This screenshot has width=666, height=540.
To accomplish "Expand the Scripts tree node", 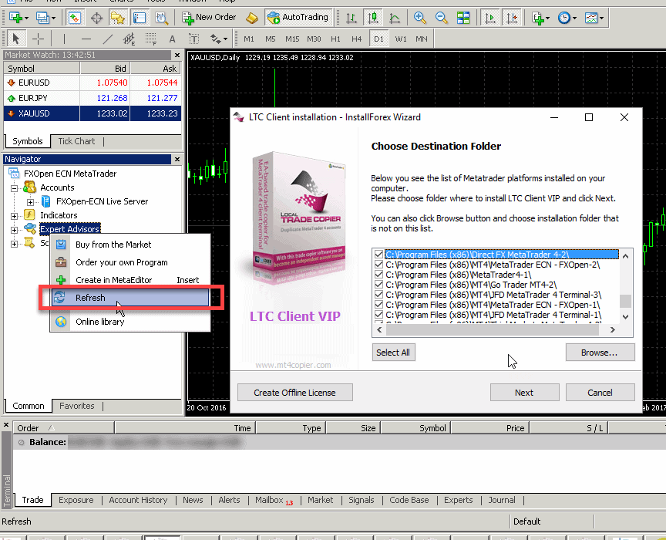I will (x=14, y=244).
